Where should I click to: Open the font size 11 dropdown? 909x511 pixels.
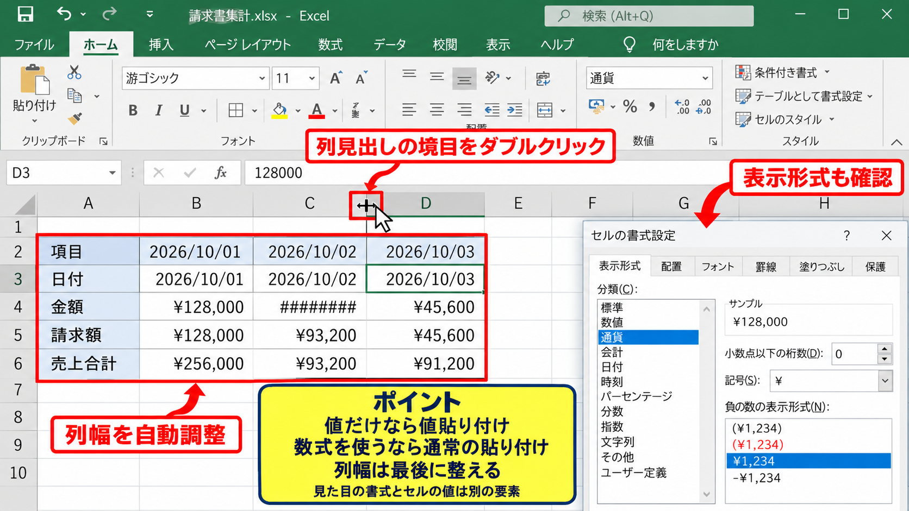click(x=312, y=79)
